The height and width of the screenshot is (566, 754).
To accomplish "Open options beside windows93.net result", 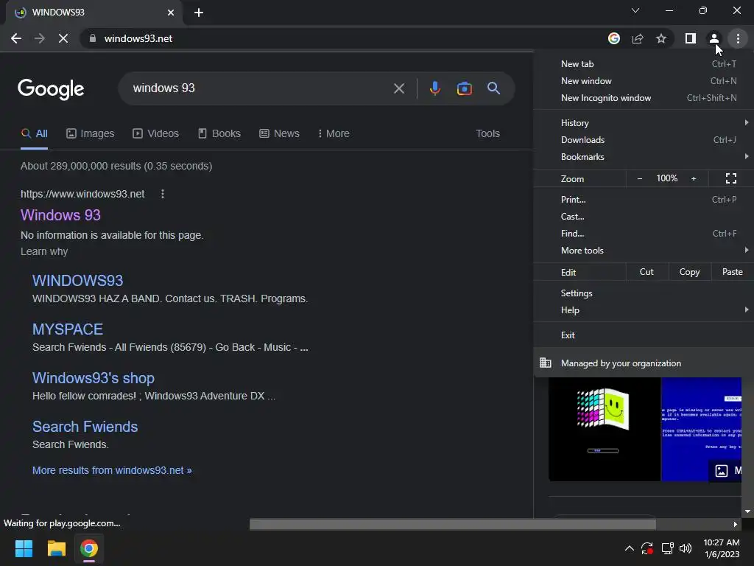I will click(x=163, y=194).
